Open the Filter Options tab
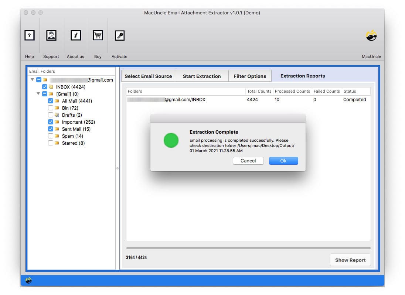Image resolution: width=405 pixels, height=295 pixels. (250, 76)
